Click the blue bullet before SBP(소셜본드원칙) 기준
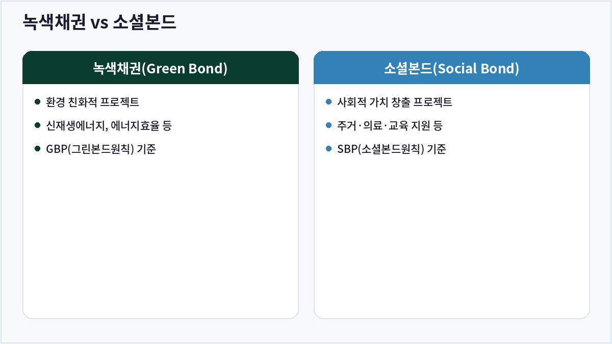Viewport: 612px width, 344px height. click(328, 149)
